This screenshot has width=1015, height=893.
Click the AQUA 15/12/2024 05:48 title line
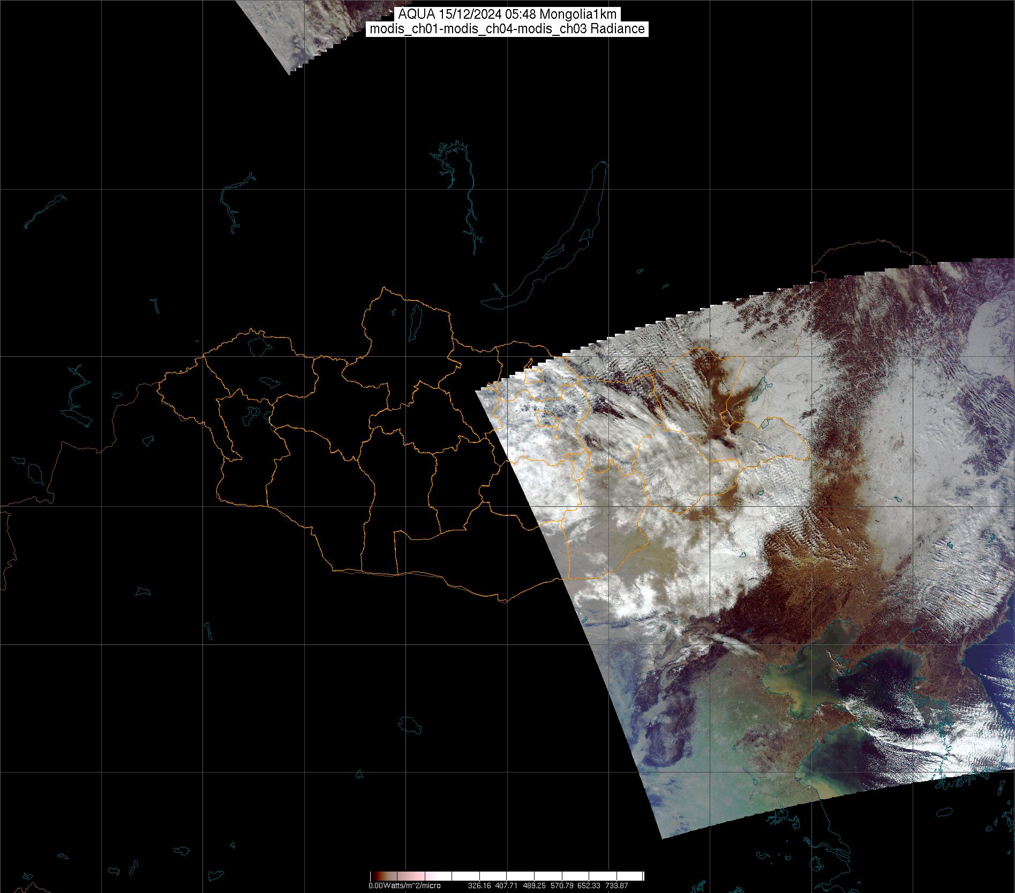coord(507,14)
